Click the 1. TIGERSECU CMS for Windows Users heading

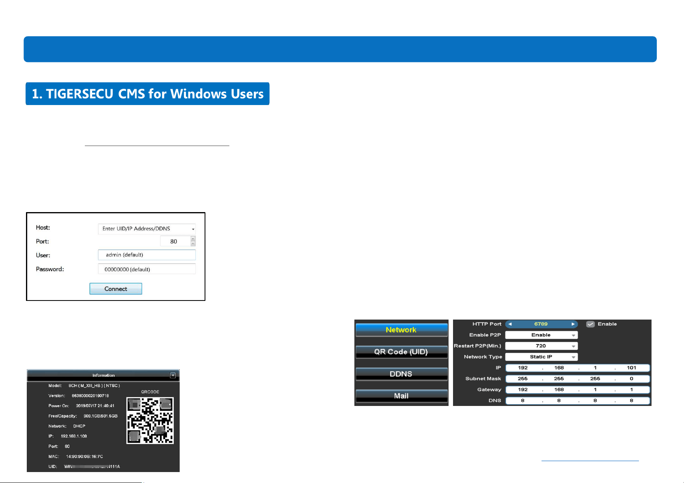148,94
